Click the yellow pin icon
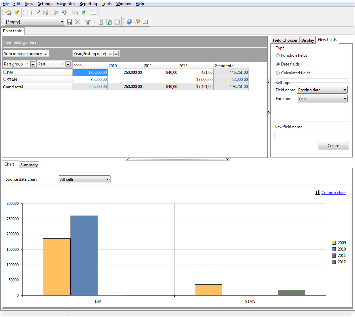 tap(16, 12)
